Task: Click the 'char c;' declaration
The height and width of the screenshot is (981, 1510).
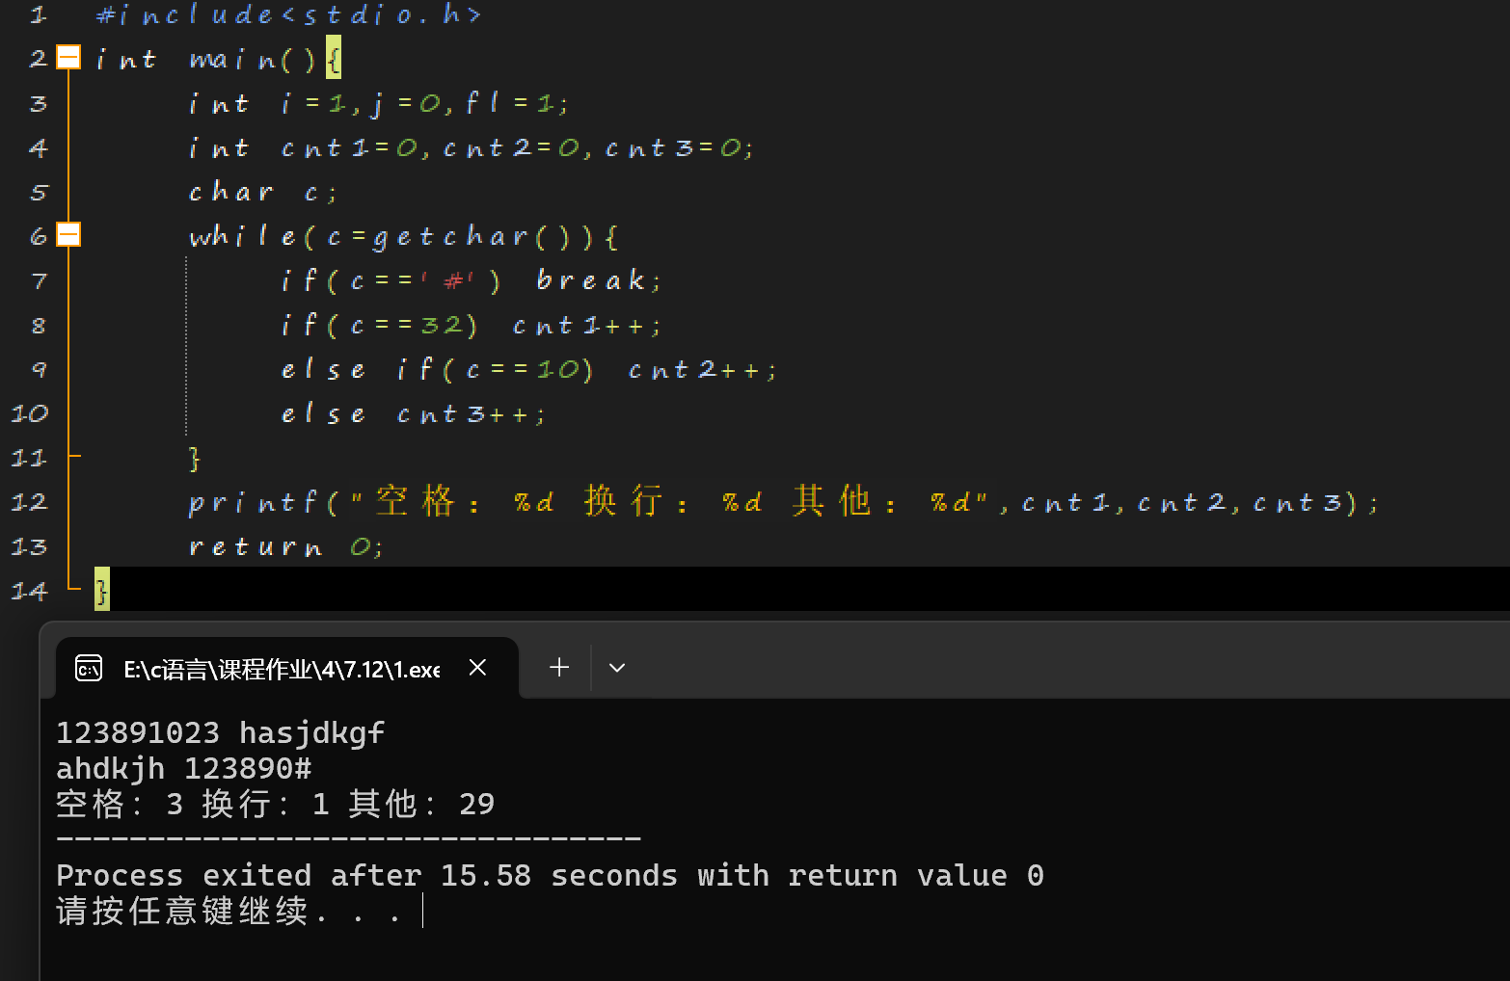Action: (263, 192)
